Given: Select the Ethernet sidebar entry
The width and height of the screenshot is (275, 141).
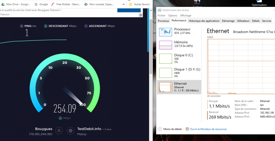Looking at the screenshot, I should [179, 87].
